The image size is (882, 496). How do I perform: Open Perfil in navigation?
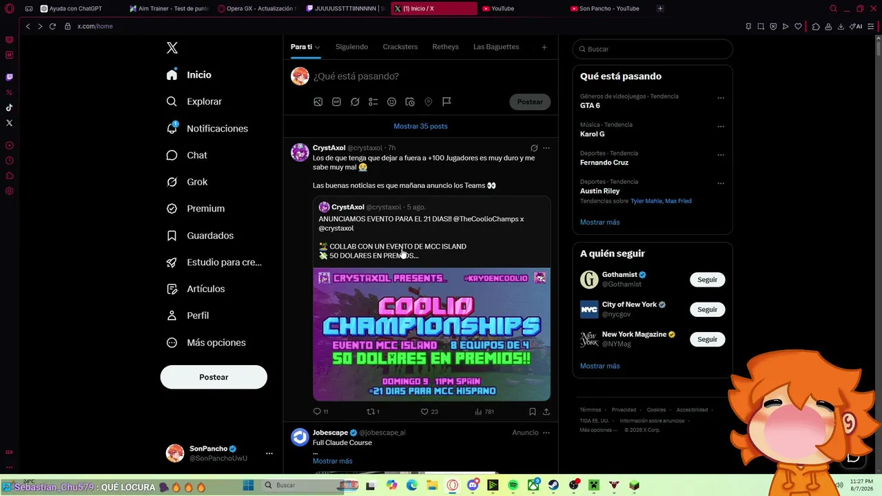(x=188, y=316)
